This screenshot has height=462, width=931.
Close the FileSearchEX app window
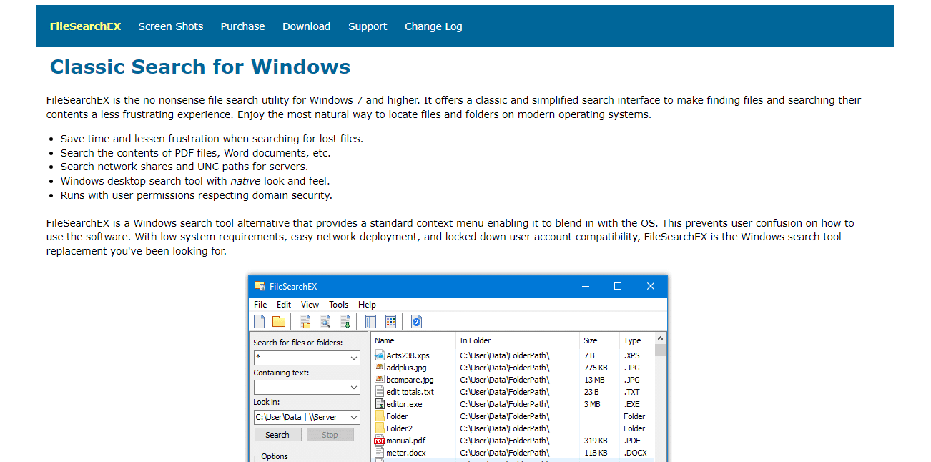pos(651,286)
